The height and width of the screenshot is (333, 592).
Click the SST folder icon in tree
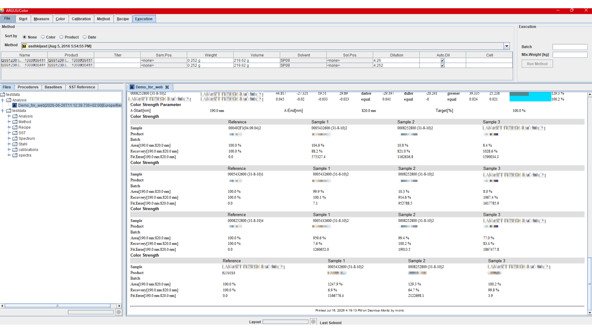[x=15, y=133]
